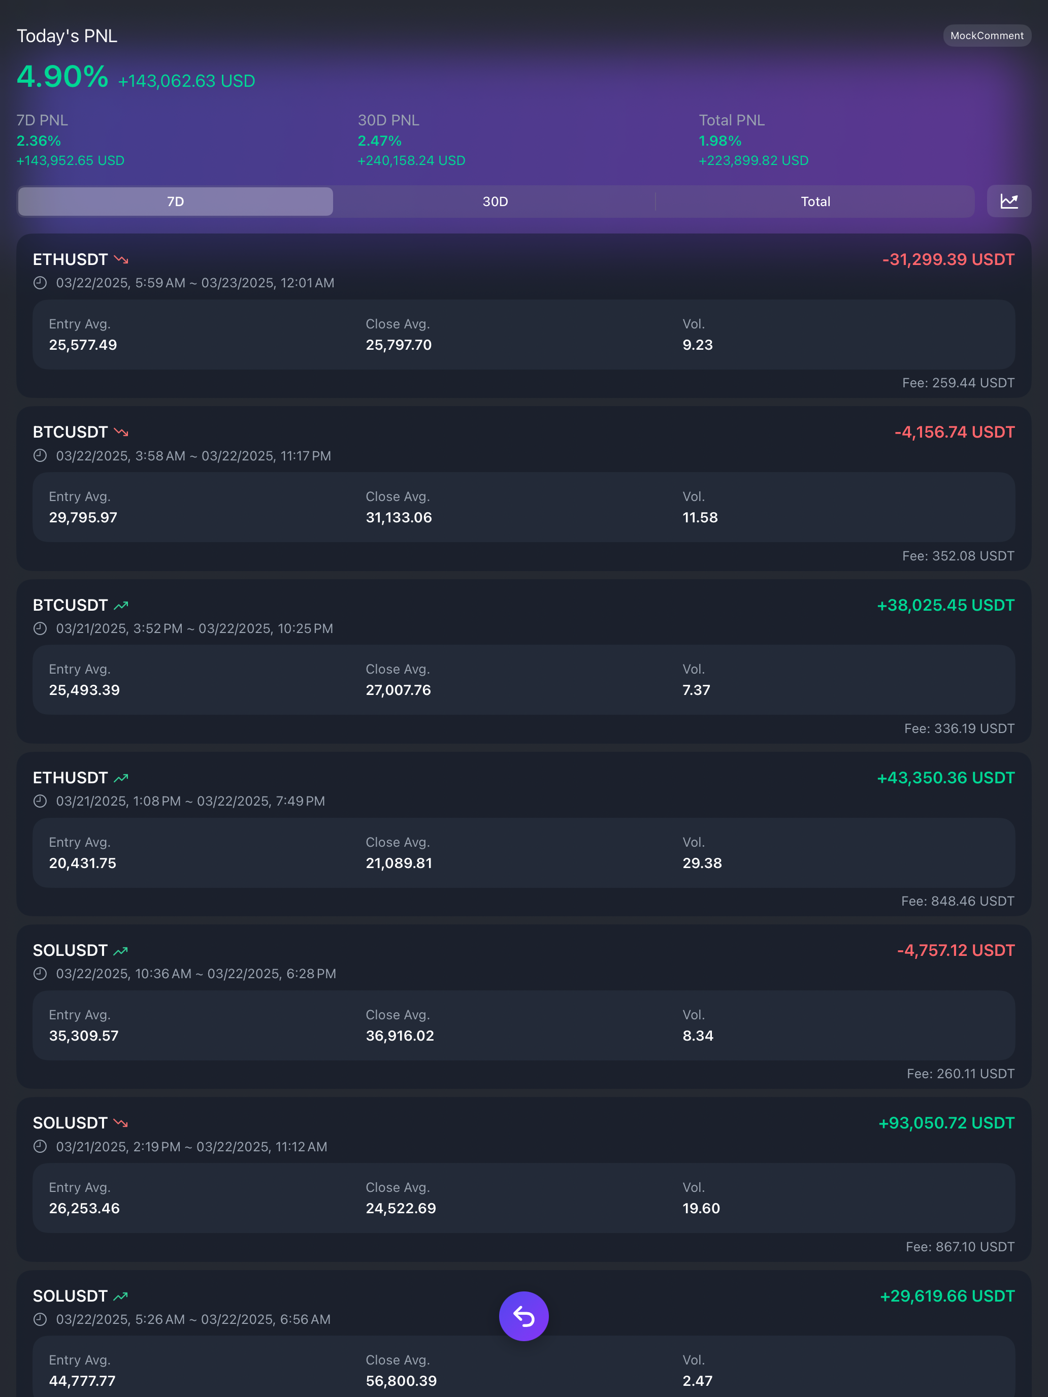Open the -31,299.39 USDT ETHUSDT trade
This screenshot has height=1397, width=1048.
(x=523, y=316)
